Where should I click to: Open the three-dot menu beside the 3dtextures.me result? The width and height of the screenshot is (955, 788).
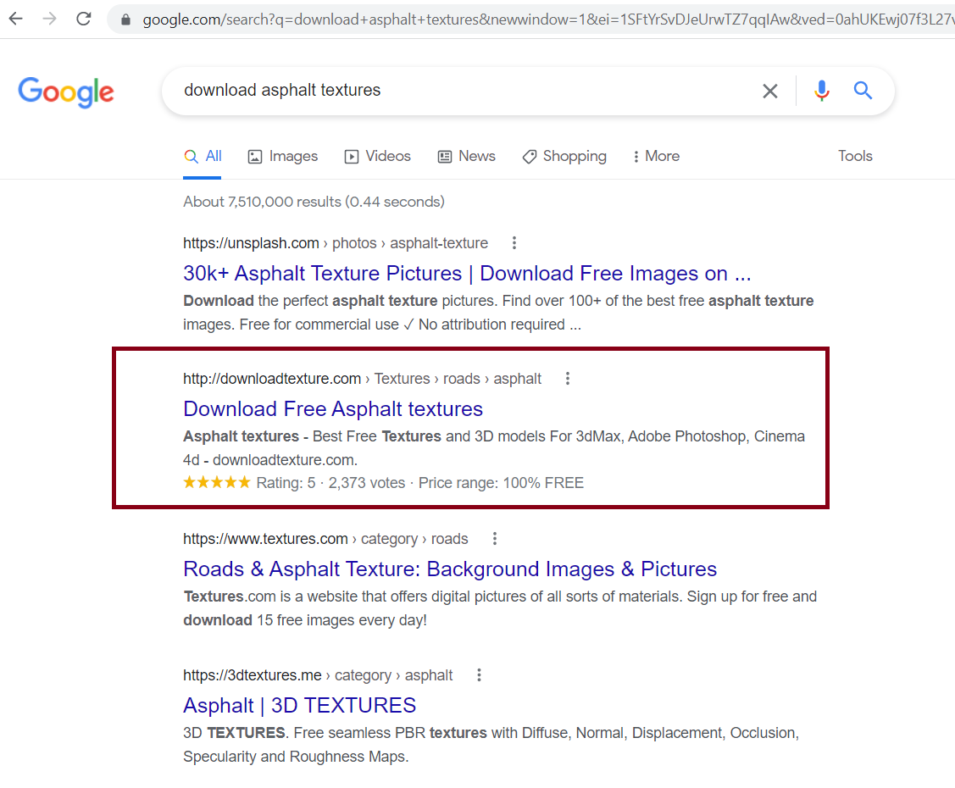coord(480,675)
